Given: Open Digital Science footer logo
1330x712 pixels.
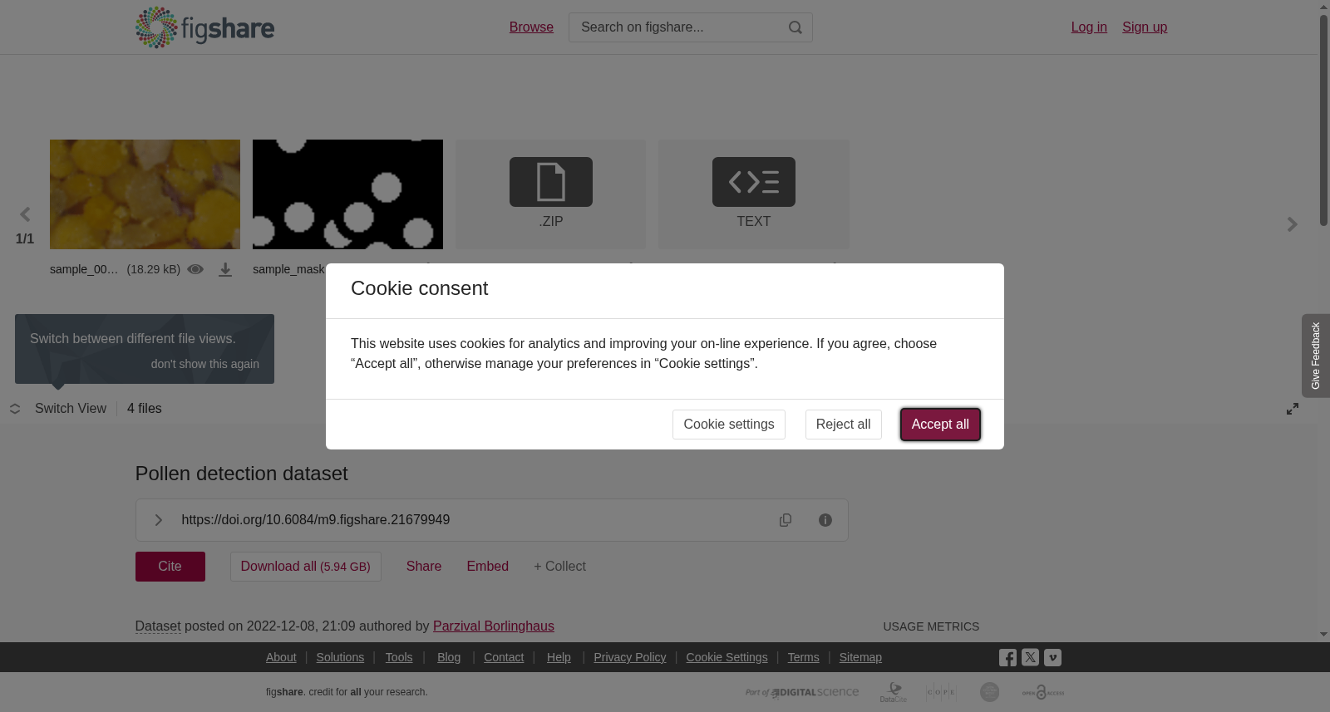Looking at the screenshot, I should [802, 692].
